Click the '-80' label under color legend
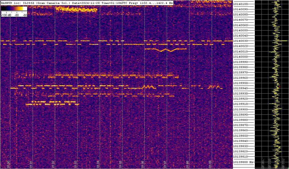 (x=17, y=15)
